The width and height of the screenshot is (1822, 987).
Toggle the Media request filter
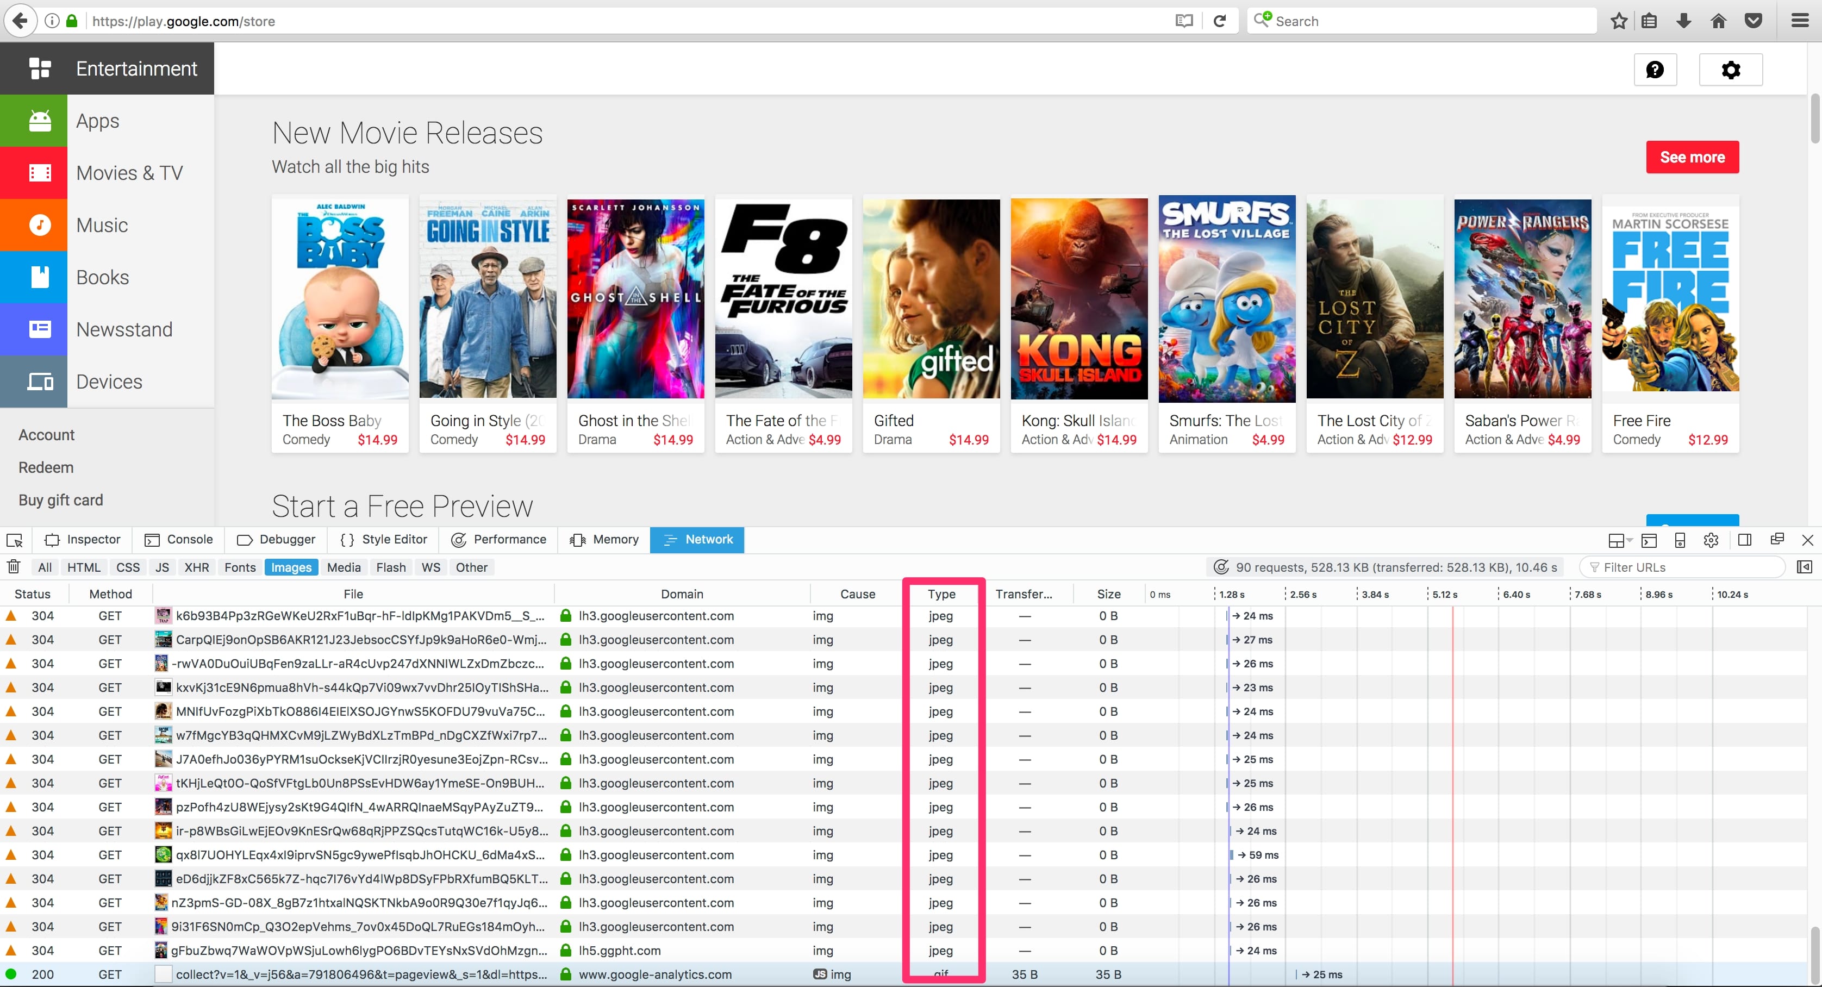point(344,567)
